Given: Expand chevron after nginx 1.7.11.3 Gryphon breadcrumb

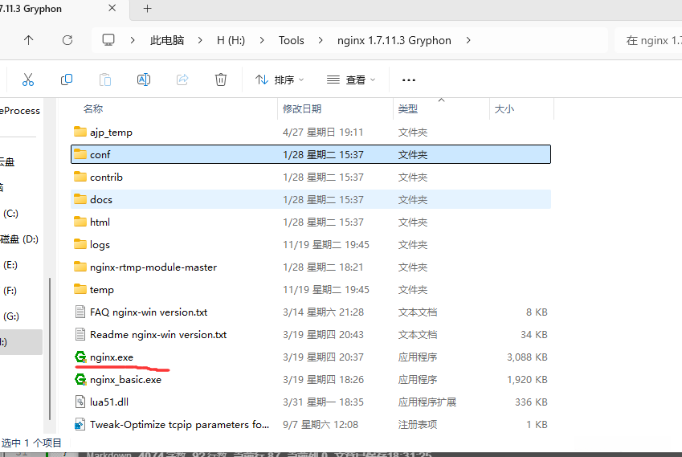Looking at the screenshot, I should (x=468, y=40).
